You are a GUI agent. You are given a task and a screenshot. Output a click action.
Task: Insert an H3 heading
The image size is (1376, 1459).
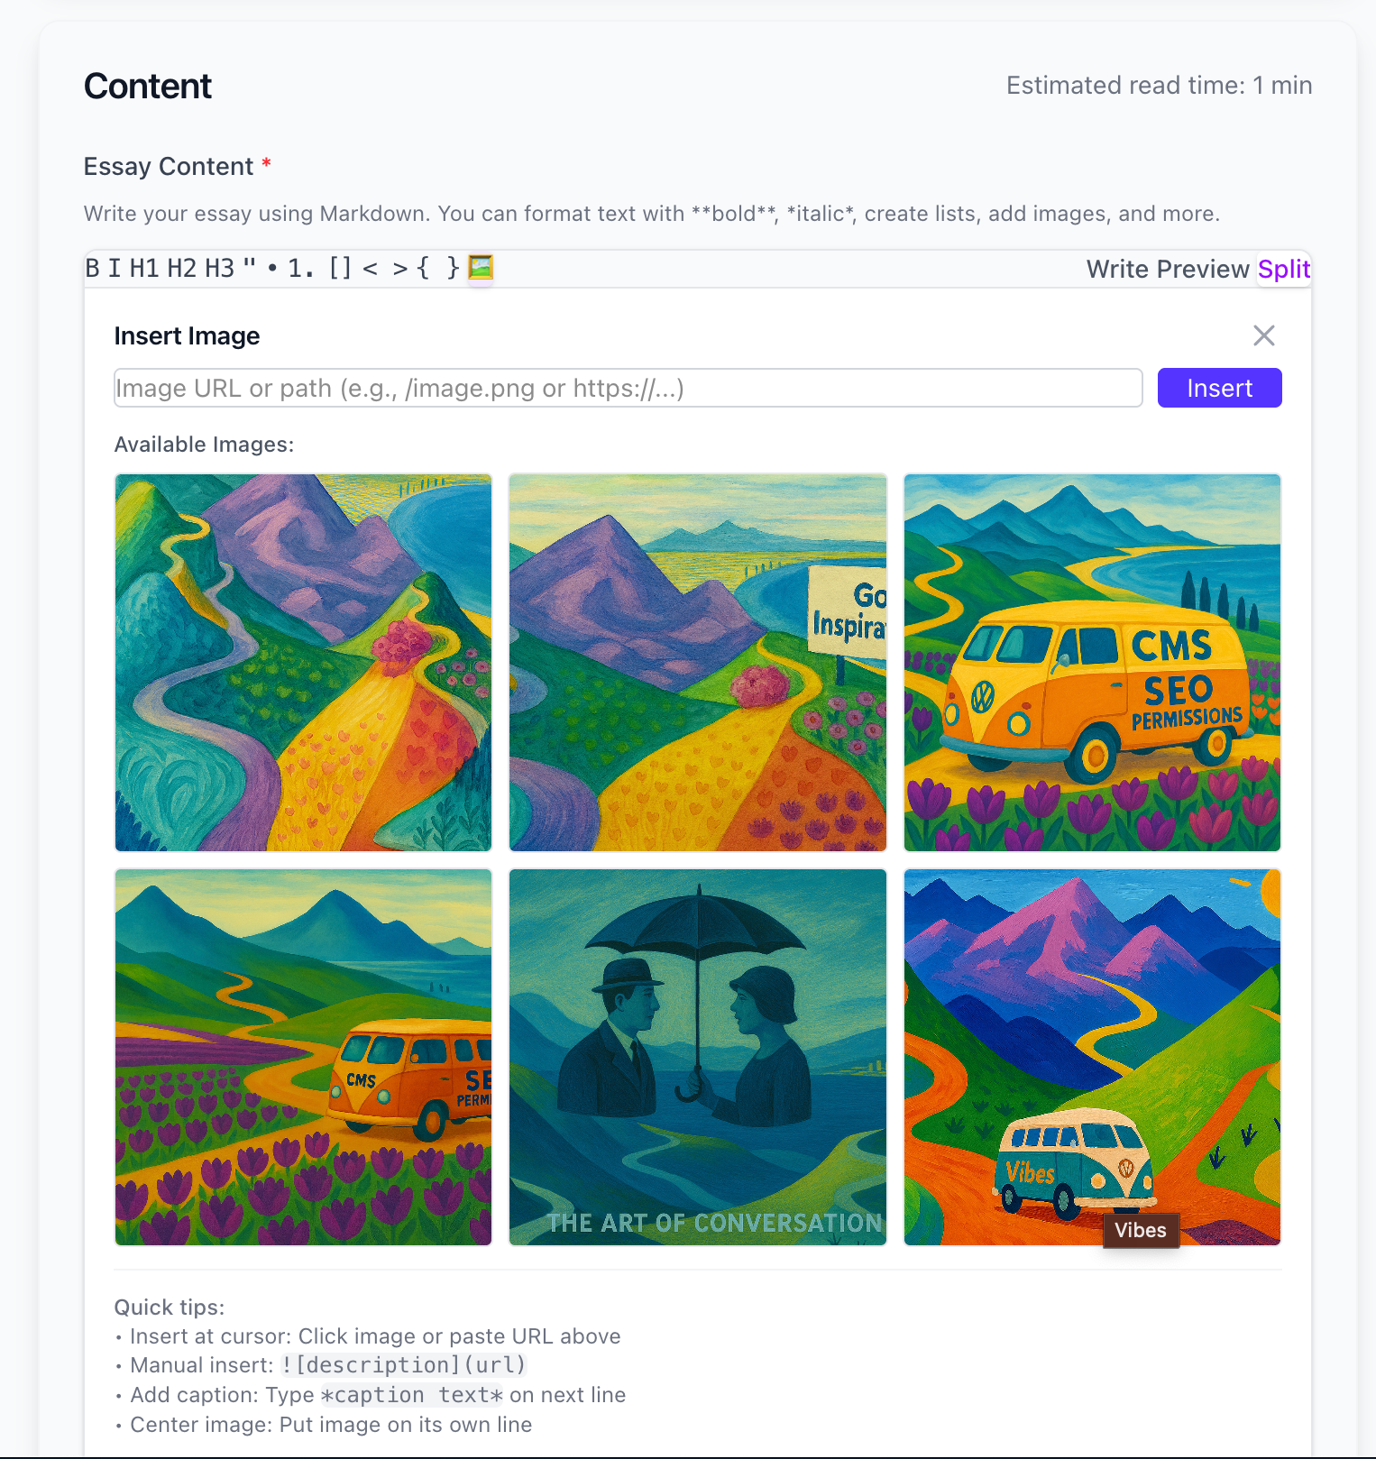[x=220, y=269]
